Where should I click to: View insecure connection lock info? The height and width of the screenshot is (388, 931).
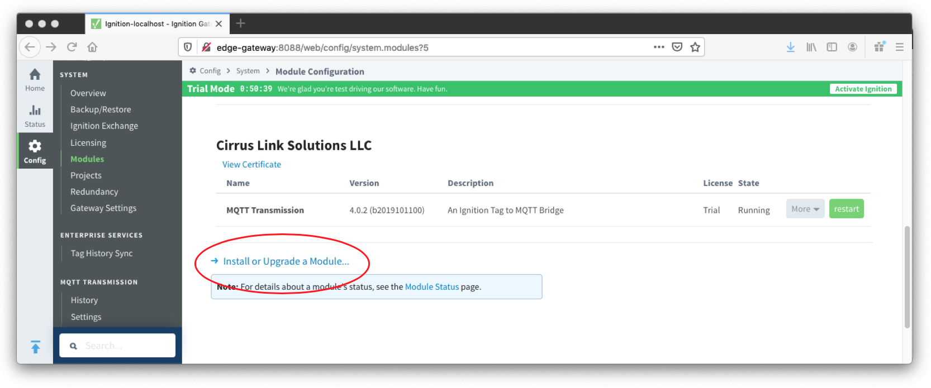[x=206, y=47]
